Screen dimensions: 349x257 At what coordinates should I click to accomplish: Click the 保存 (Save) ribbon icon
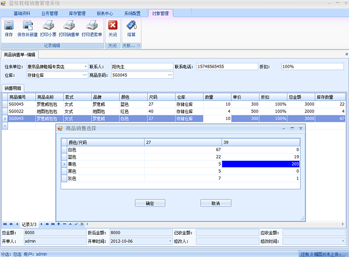(9, 29)
